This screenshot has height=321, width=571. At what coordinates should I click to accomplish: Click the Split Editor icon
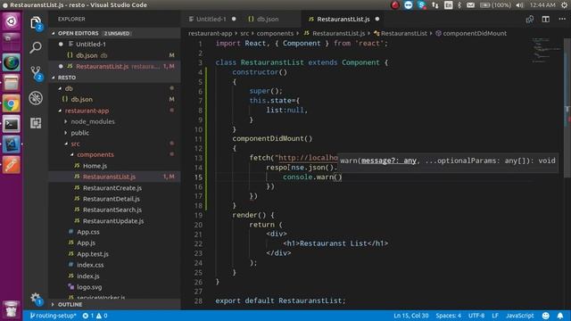(x=545, y=20)
